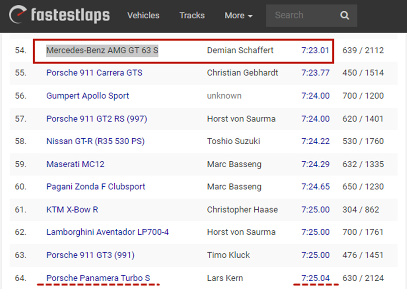Expand the More dropdown menu

(x=239, y=16)
